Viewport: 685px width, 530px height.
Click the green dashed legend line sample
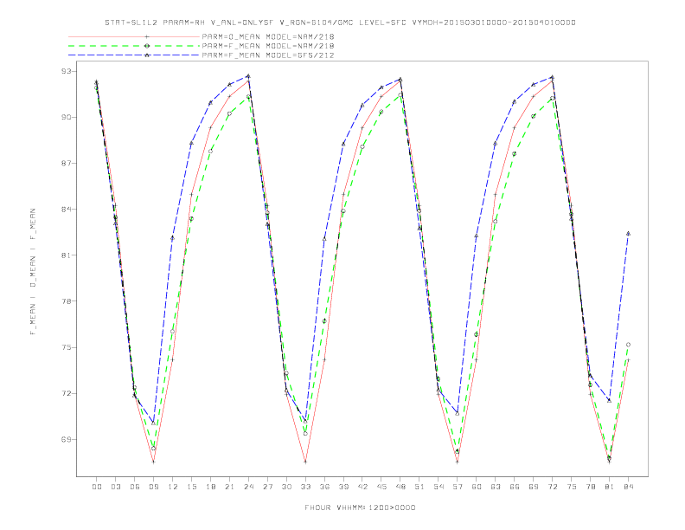134,46
